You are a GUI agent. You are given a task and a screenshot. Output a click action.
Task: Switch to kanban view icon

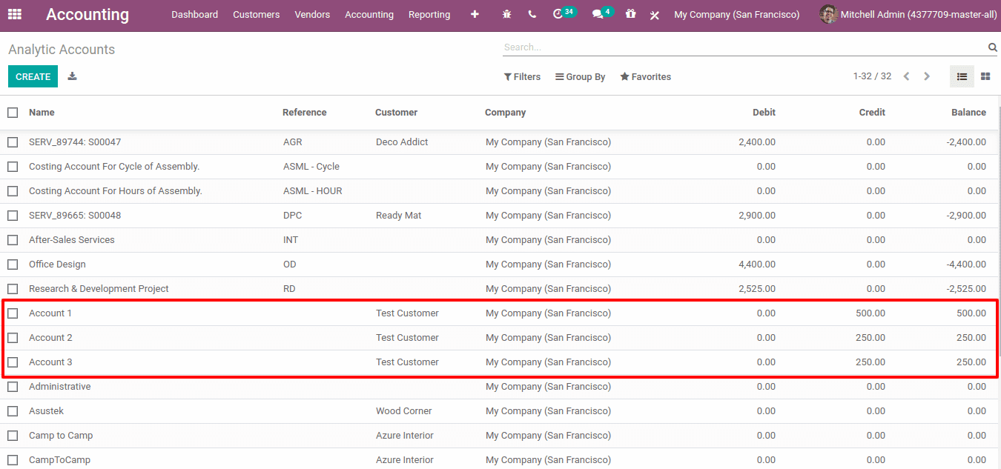coord(985,76)
